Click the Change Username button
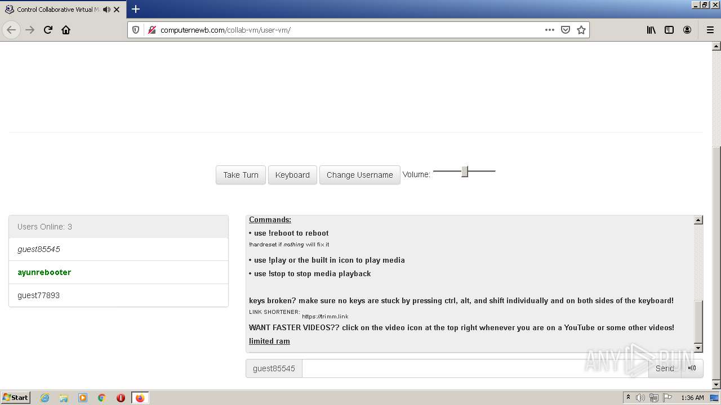Image resolution: width=721 pixels, height=405 pixels. click(x=360, y=175)
